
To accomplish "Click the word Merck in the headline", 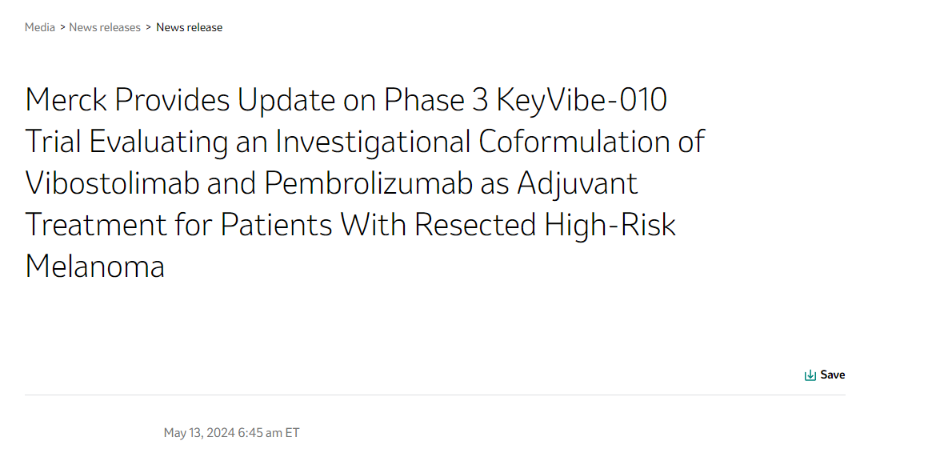I will pos(66,100).
